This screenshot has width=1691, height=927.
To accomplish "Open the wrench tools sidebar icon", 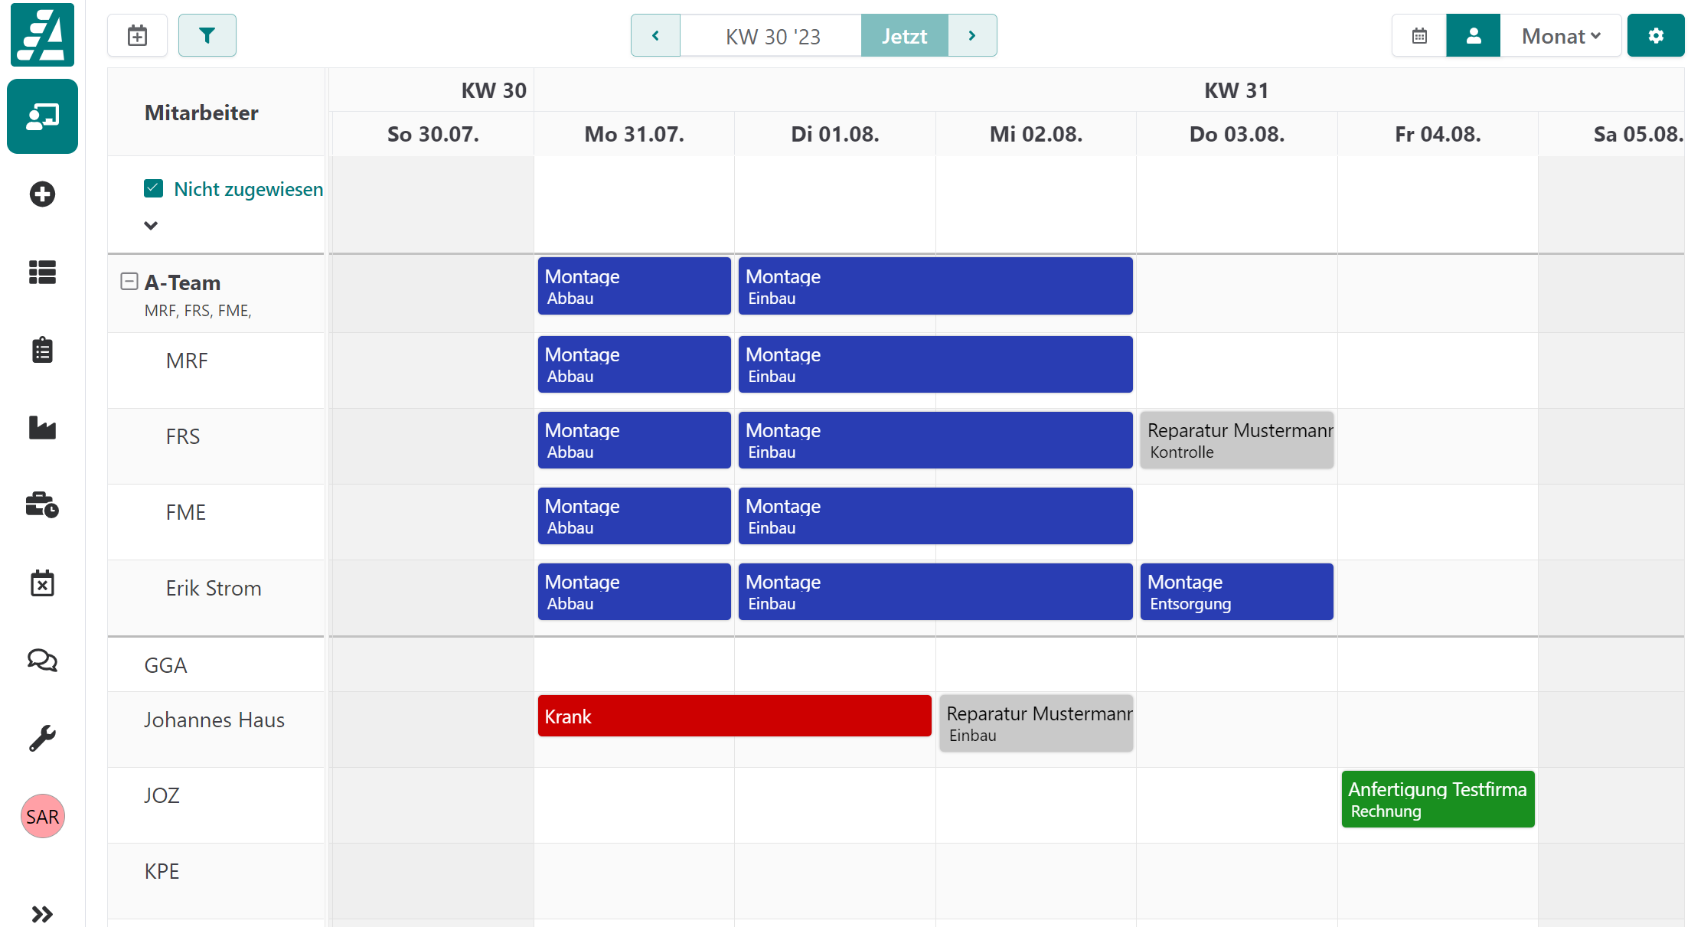I will point(42,738).
